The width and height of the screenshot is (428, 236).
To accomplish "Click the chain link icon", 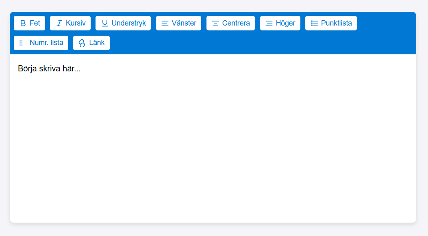I will [x=82, y=43].
